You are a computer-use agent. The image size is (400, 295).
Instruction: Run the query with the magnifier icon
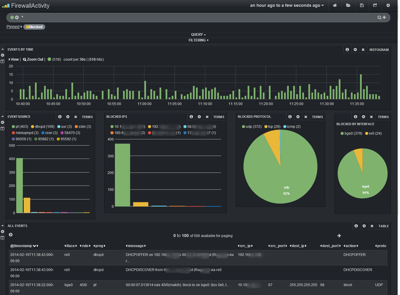pos(379,17)
